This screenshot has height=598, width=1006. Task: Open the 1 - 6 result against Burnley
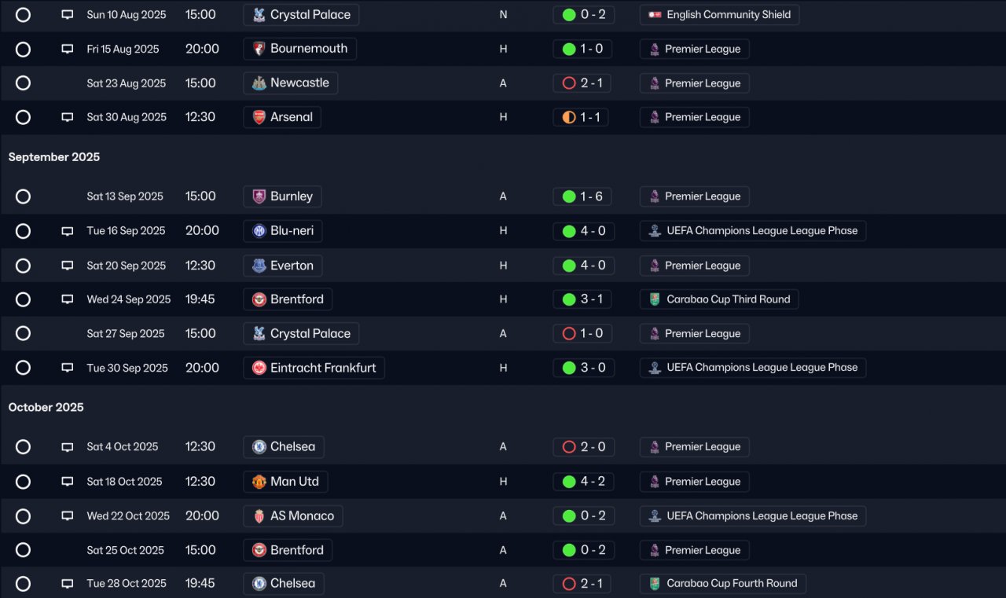click(584, 196)
